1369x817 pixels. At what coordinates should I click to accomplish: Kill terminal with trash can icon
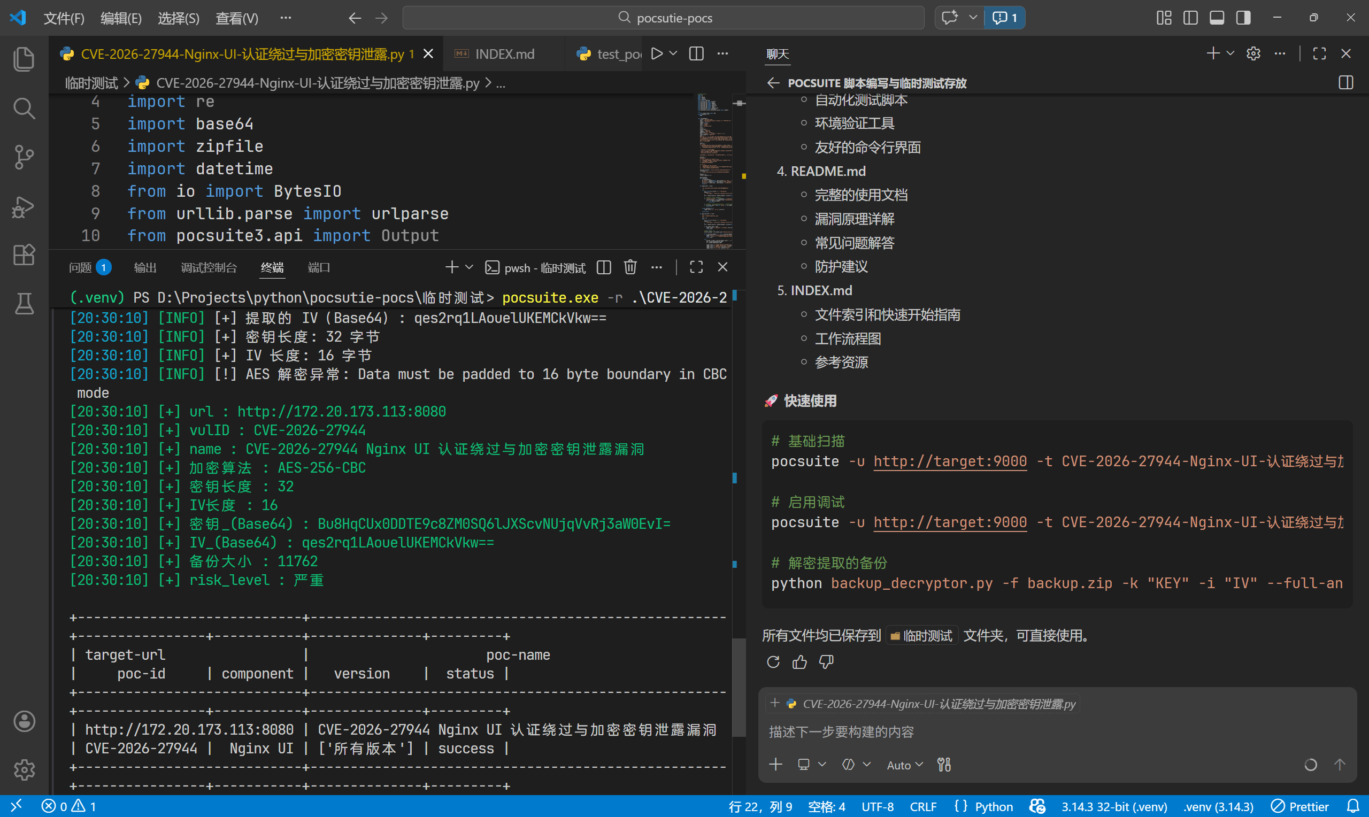[x=630, y=267]
